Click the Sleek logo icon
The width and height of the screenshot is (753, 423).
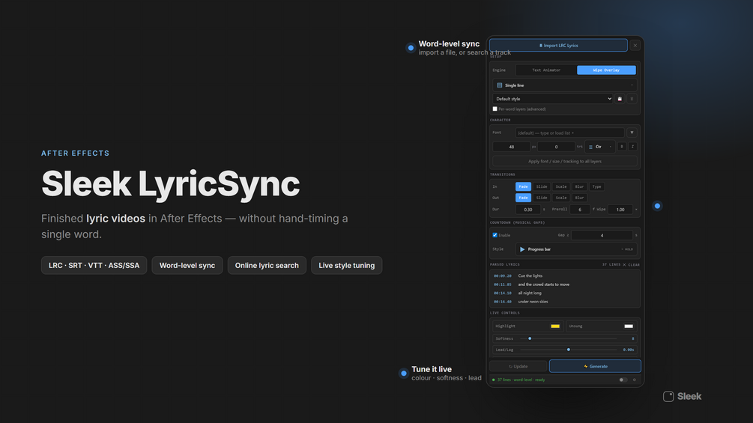668,397
